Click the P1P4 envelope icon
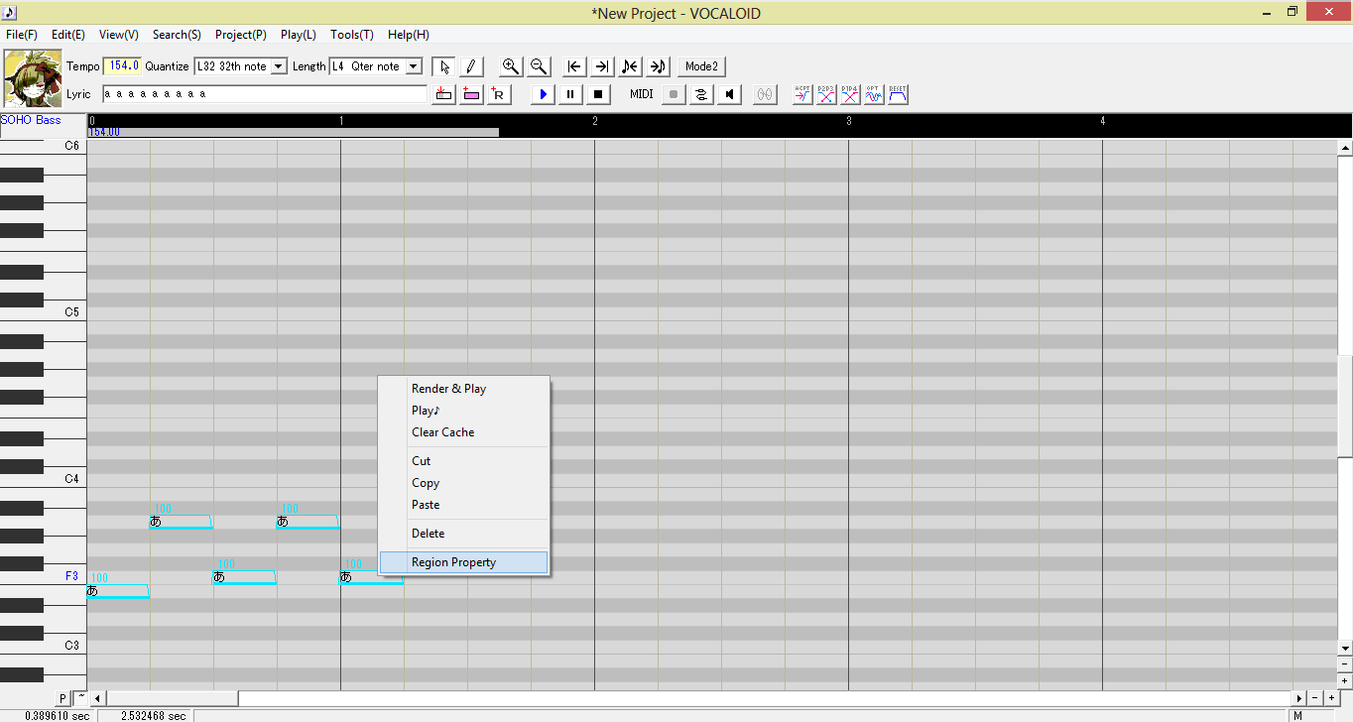 tap(850, 94)
